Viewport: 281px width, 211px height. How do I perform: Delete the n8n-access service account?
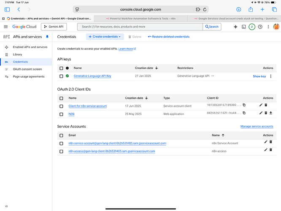pyautogui.click(x=271, y=150)
